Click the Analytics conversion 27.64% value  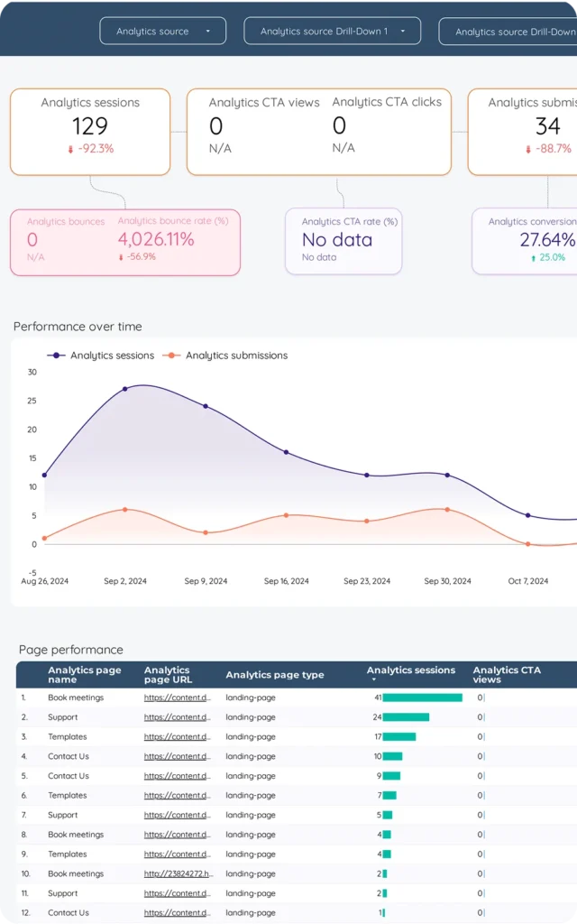coord(547,240)
